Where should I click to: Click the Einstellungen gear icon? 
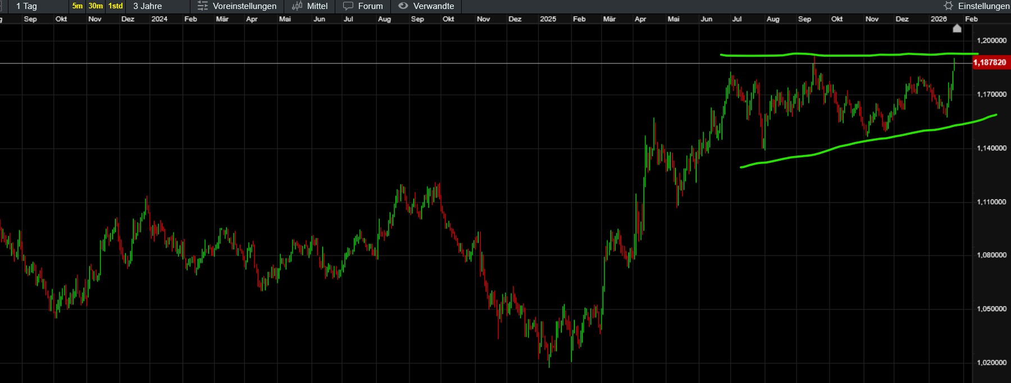click(x=948, y=6)
